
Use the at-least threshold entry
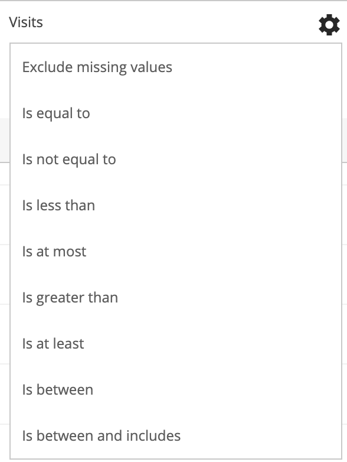(x=176, y=344)
